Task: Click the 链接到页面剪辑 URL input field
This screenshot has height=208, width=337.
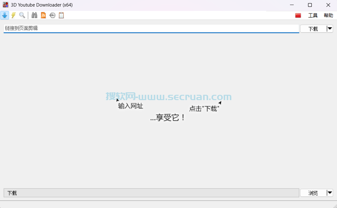Action: (151, 28)
